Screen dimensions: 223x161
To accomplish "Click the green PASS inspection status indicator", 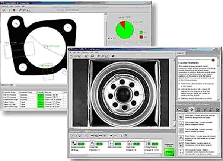I will [169, 152].
